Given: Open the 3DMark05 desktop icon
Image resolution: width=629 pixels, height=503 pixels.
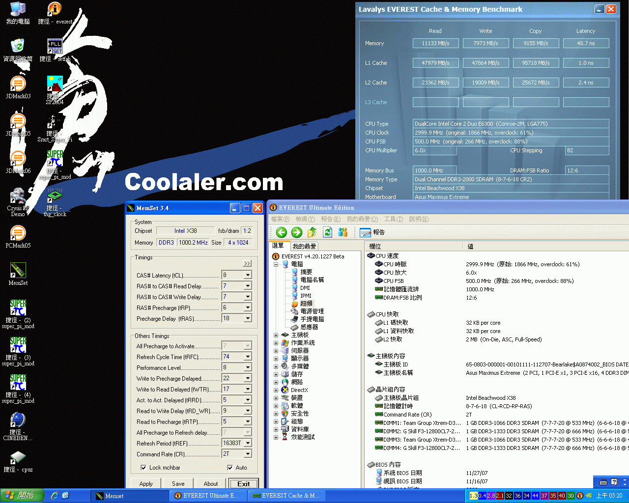Looking at the screenshot, I should pos(18,125).
